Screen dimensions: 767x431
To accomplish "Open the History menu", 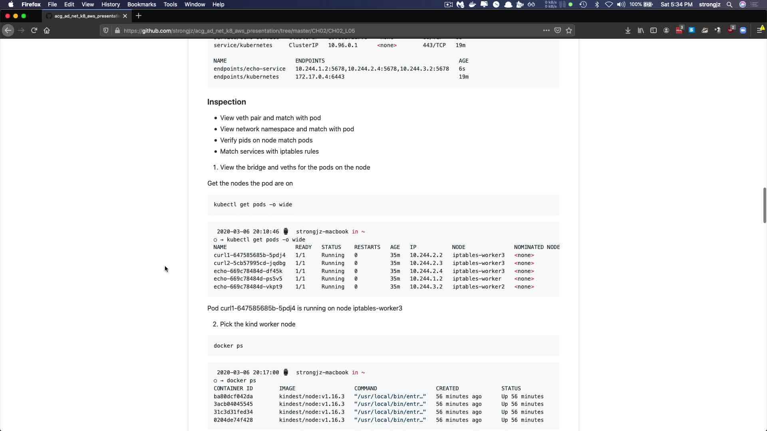I will [111, 4].
